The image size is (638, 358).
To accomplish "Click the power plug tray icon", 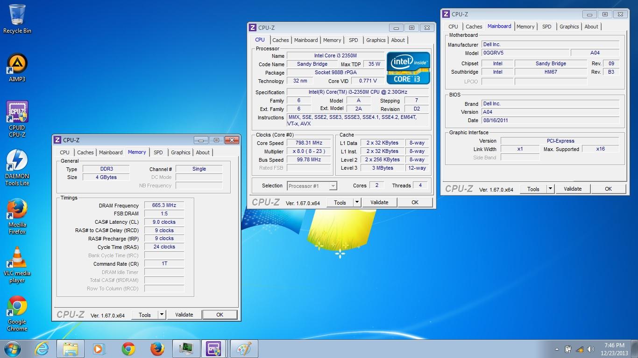I will click(568, 349).
